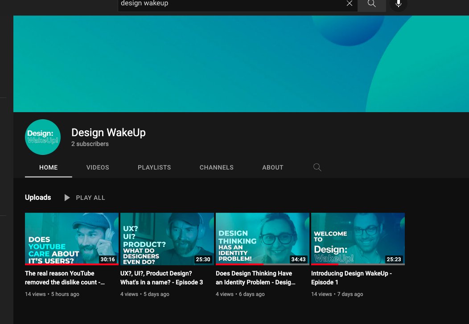Click the 'Design WakeUp' channel name
Screen dimensions: 469x324
point(109,133)
